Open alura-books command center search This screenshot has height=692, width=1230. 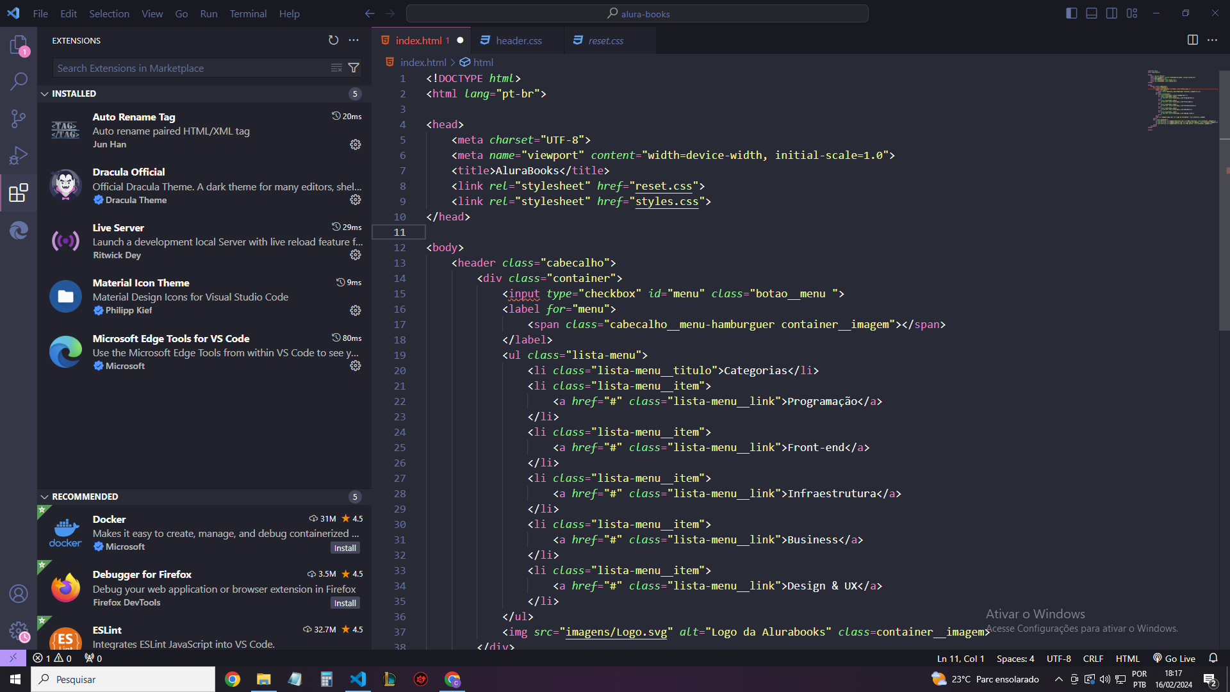coord(637,13)
